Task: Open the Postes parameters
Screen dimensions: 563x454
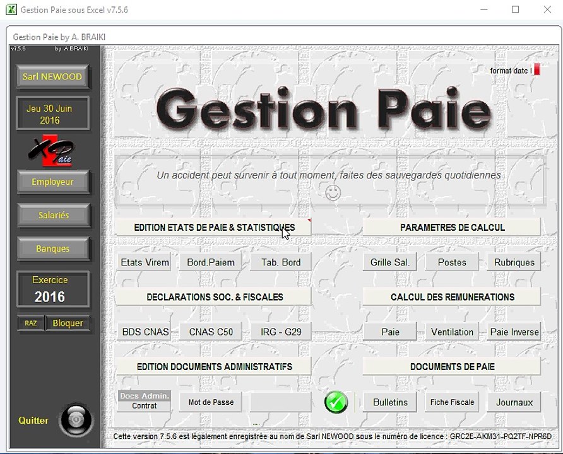Action: (452, 262)
